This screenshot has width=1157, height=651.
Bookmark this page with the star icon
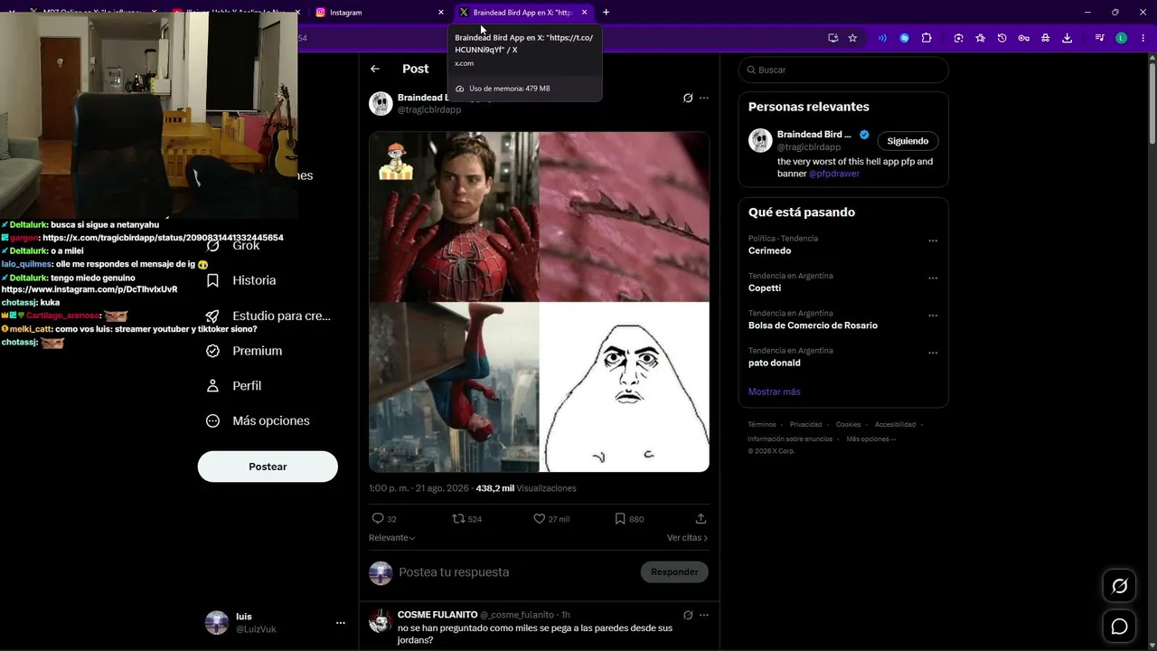point(852,38)
